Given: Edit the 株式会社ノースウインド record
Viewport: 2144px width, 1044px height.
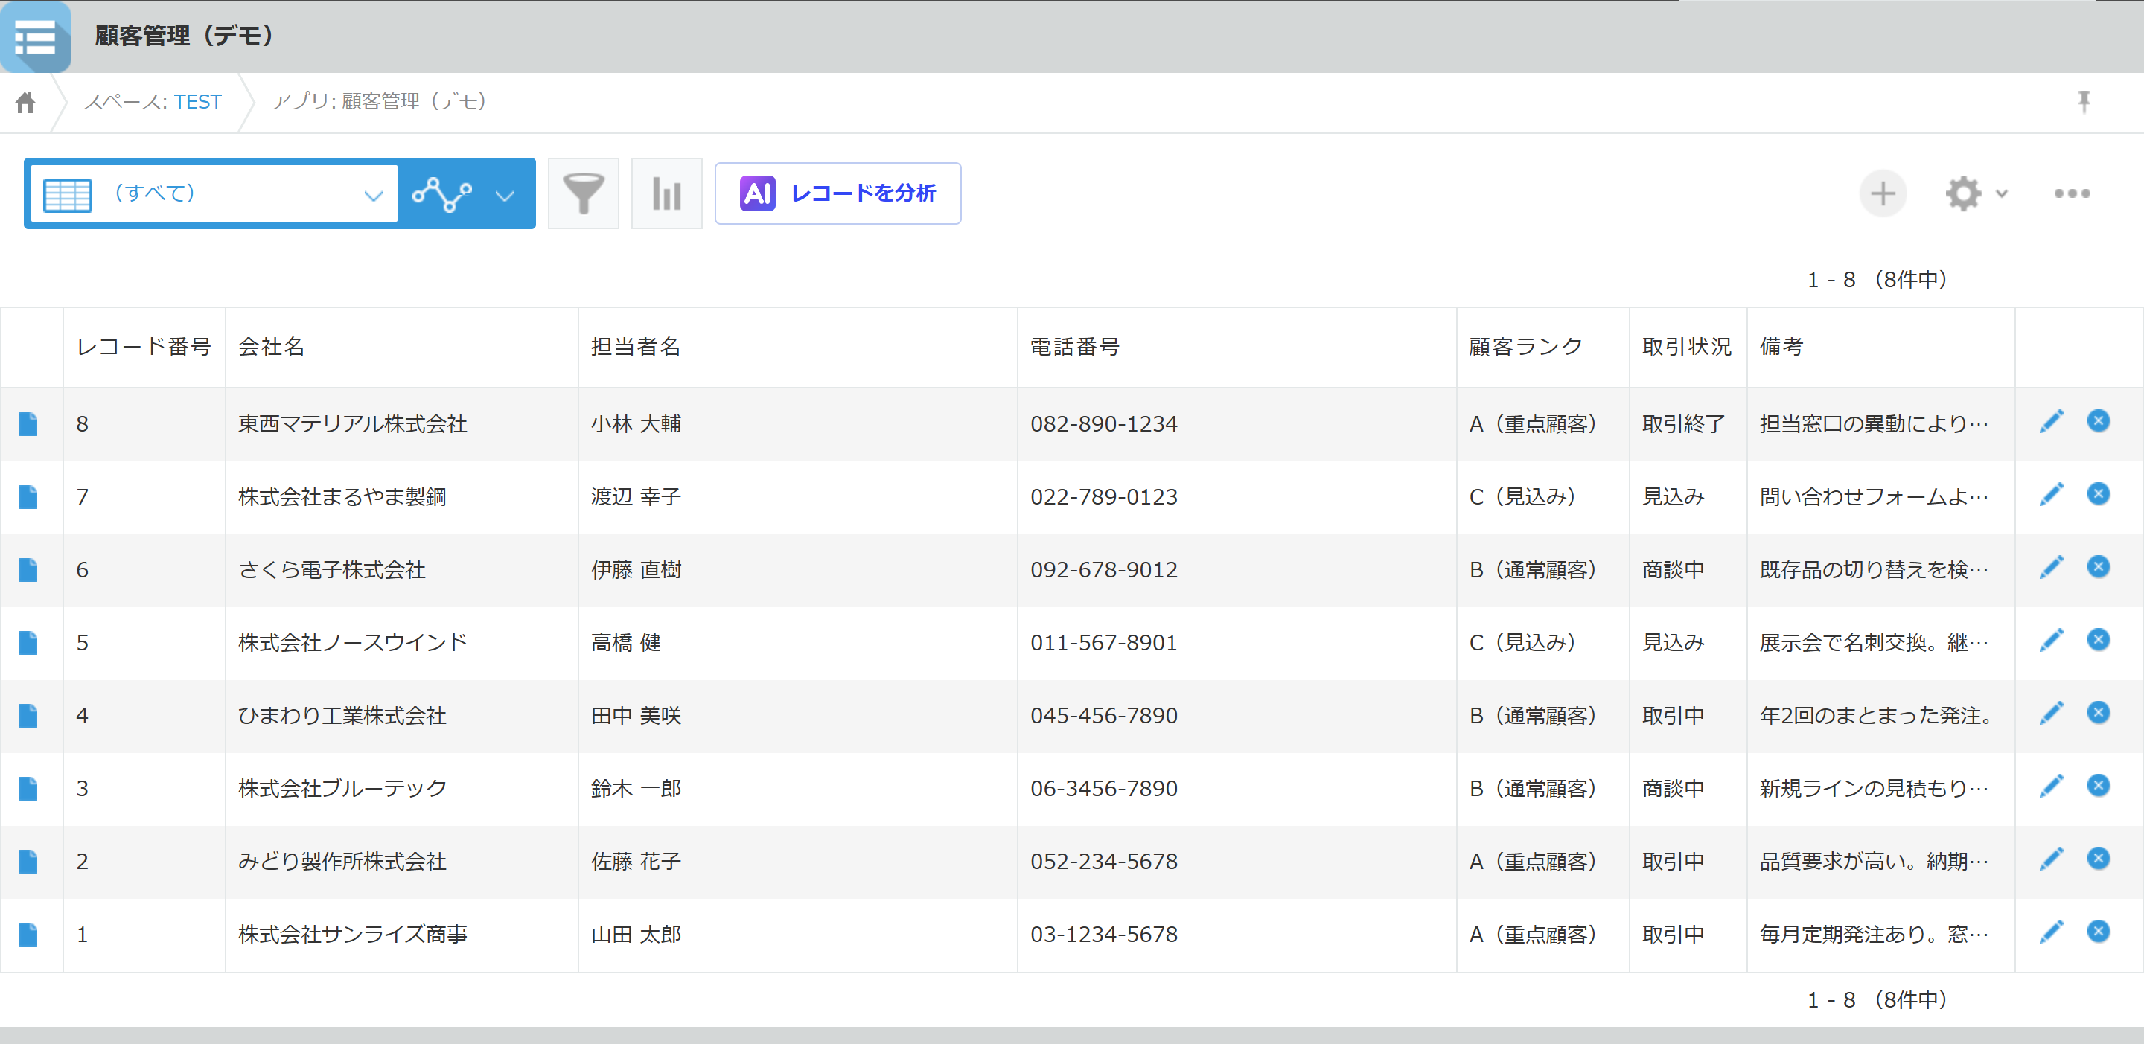Looking at the screenshot, I should (2052, 640).
